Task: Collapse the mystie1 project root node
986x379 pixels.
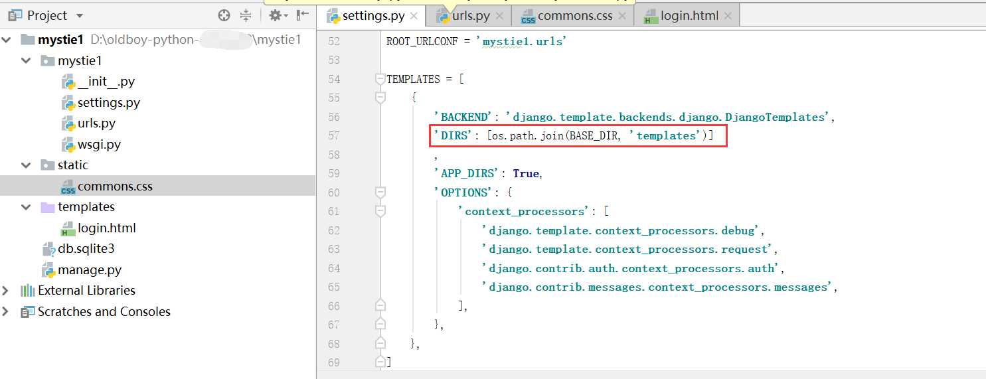Action: click(x=7, y=40)
